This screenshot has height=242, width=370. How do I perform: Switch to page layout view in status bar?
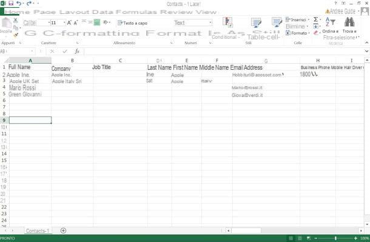(300, 238)
